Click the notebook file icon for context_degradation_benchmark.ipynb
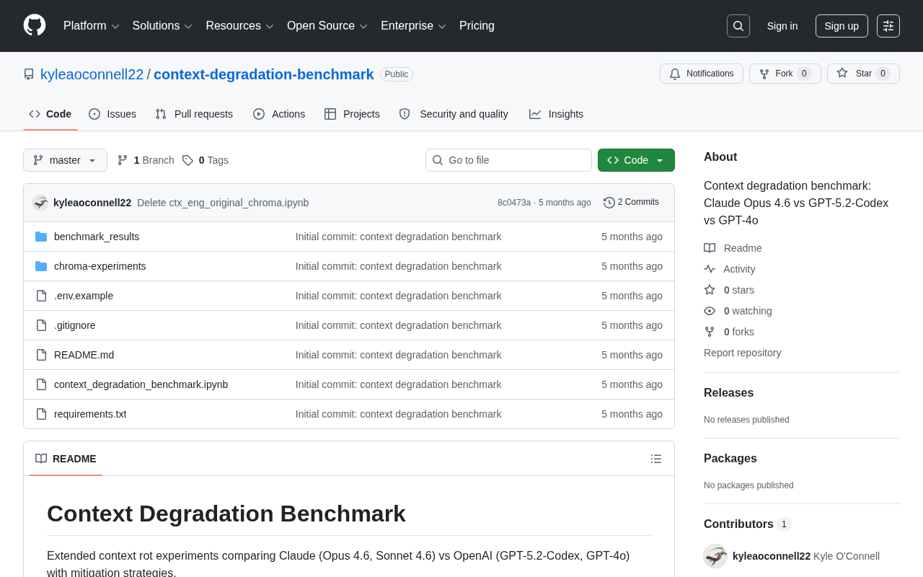The height and width of the screenshot is (577, 923). [x=41, y=384]
